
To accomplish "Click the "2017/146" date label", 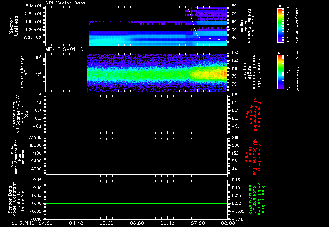I will point(23,223).
